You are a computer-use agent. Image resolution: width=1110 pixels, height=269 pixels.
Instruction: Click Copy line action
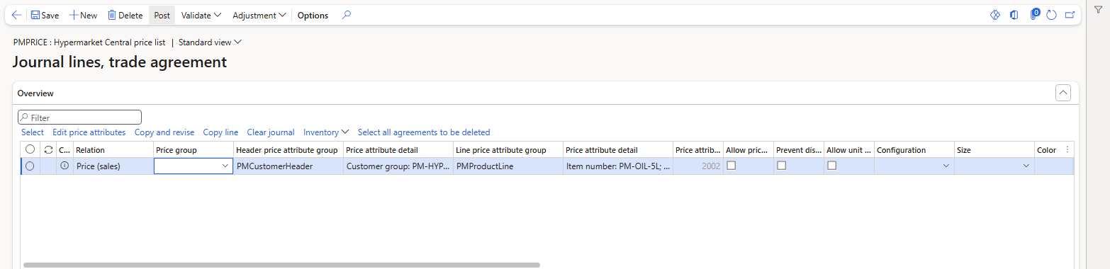220,132
